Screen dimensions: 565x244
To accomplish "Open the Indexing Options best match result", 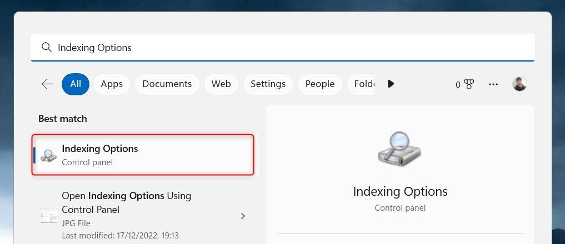I will click(143, 155).
